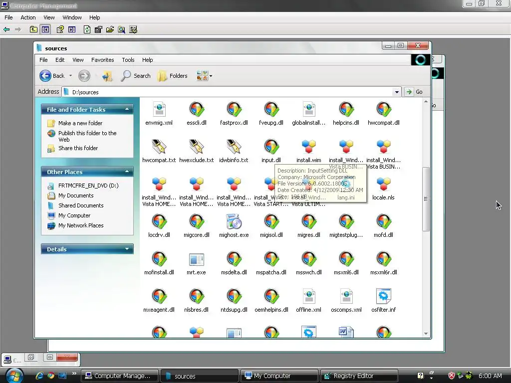
Task: Select the fastprox.dll file
Action: pyautogui.click(x=234, y=109)
